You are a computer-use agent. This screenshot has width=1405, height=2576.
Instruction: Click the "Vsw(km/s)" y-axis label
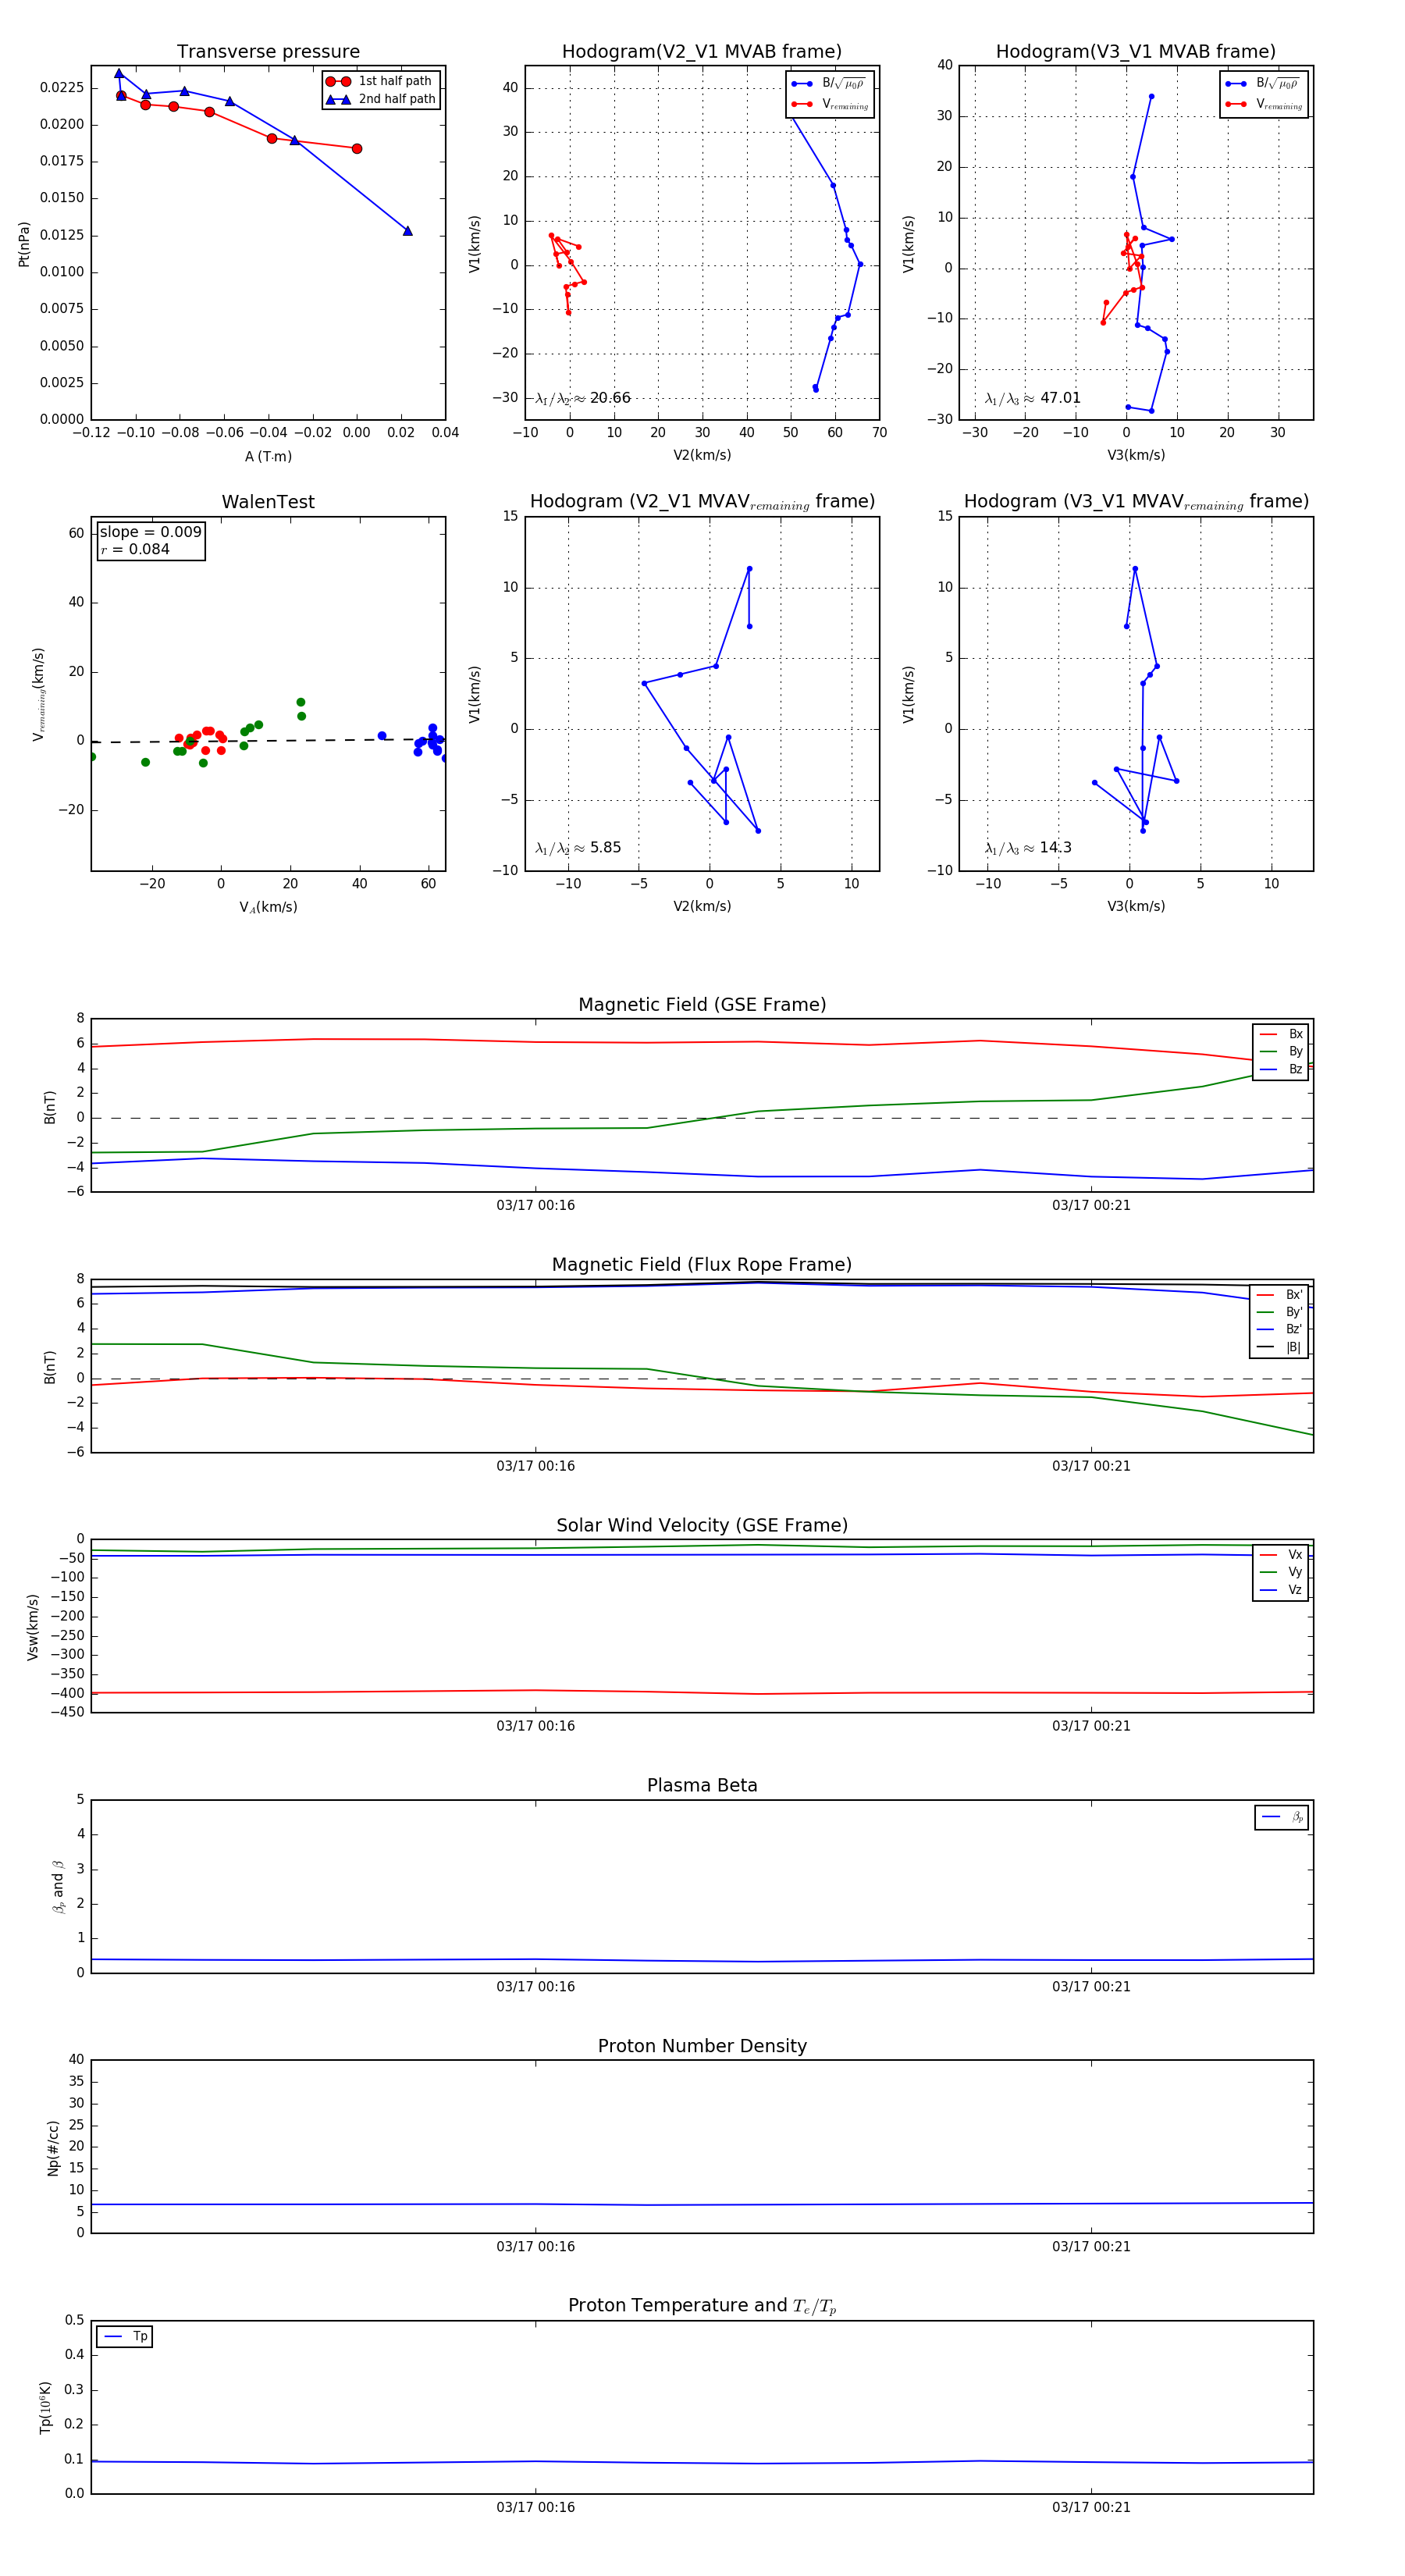tap(33, 1627)
